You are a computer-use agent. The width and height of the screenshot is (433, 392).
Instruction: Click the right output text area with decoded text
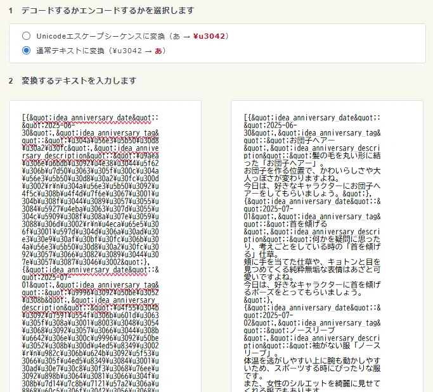[x=327, y=246]
